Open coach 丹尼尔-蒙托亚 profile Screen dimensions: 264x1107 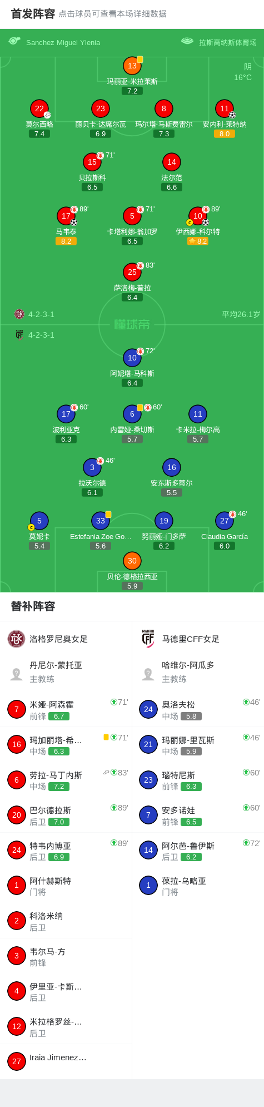[x=66, y=672]
